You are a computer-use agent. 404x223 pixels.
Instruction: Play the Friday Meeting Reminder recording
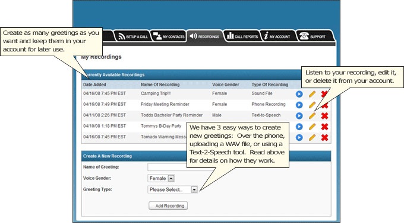click(x=299, y=105)
